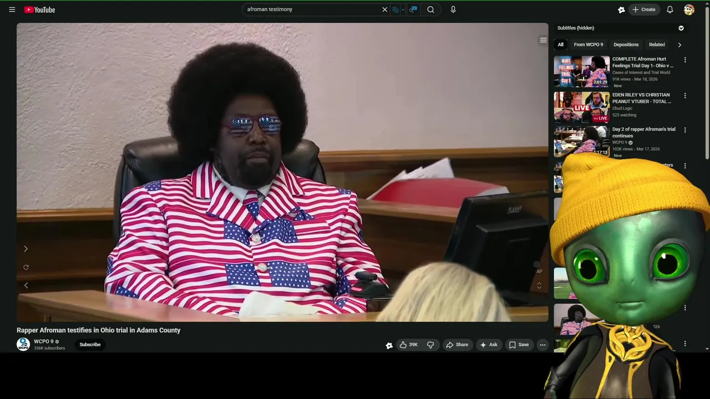Screen dimensions: 710x399
Task: Click the '356K subscribers' text
Action: (x=49, y=349)
